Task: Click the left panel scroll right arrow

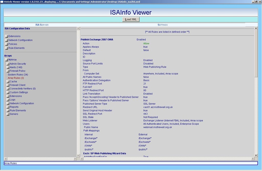Action: pos(75,159)
